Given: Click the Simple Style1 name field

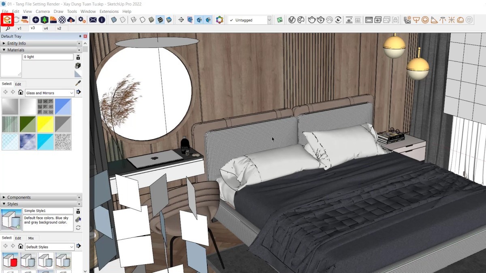Looking at the screenshot, I should pos(48,211).
